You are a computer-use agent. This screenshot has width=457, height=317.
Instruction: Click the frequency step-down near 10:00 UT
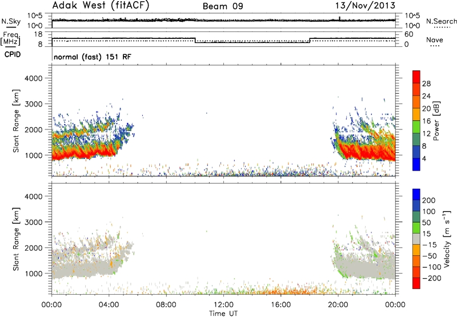coord(195,40)
